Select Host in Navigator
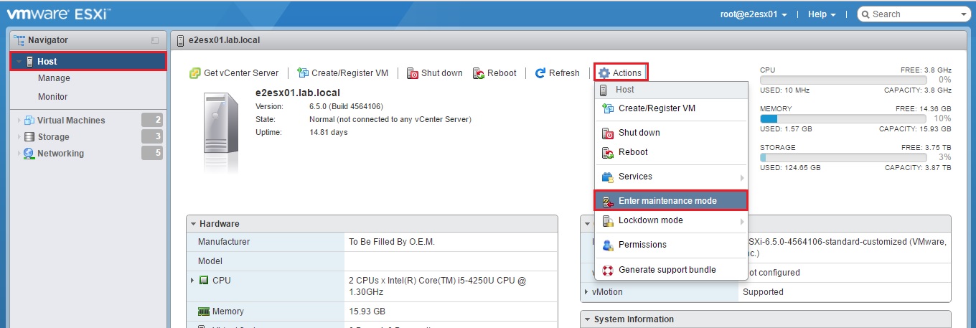The image size is (976, 328). tap(89, 62)
